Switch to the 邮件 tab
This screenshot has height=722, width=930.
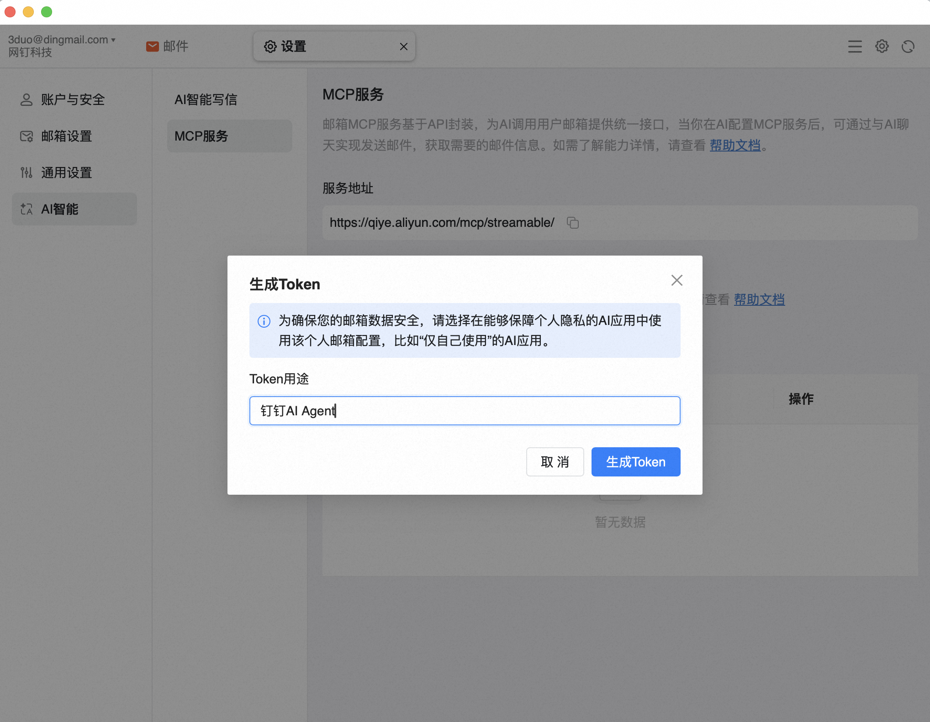tap(175, 47)
